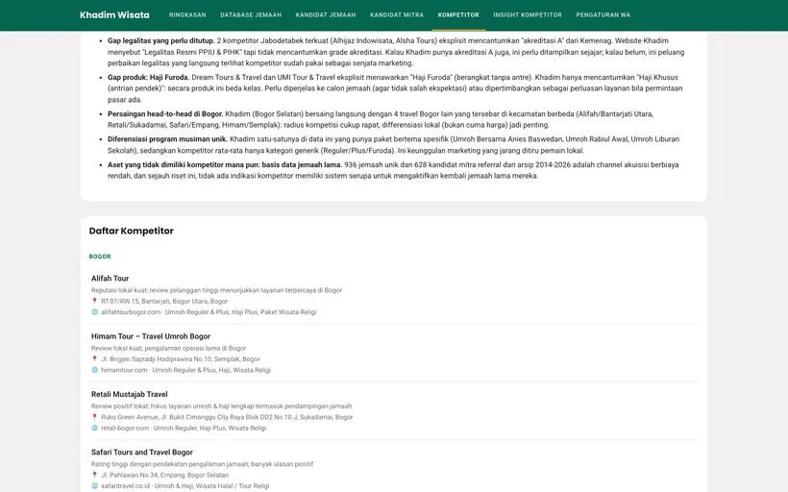
Task: Click the globe icon beside retali-bogor.com
Action: [x=94, y=429]
